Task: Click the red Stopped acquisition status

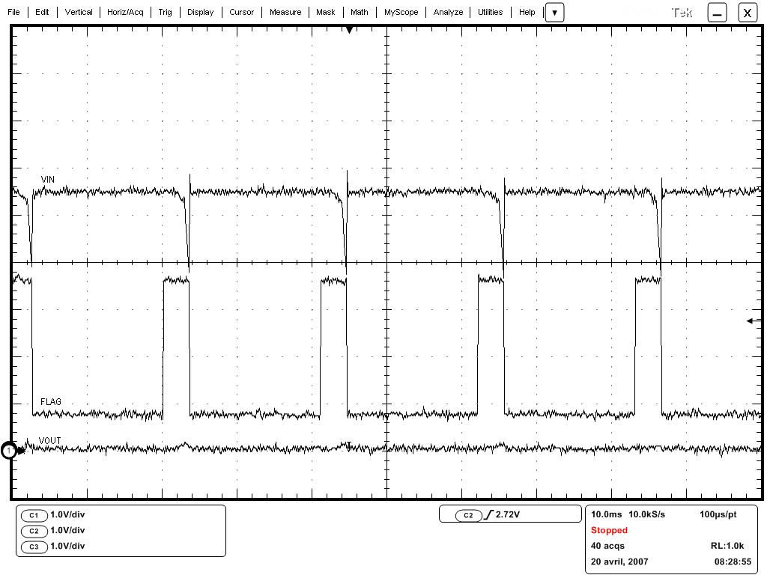Action: pyautogui.click(x=609, y=530)
